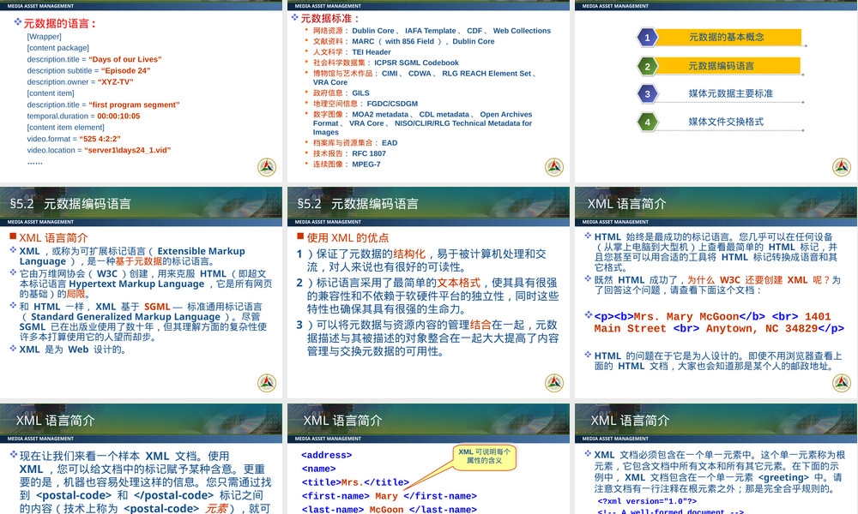
Task: Click the line description.subtitle = "Episode 24"
Action: pyautogui.click(x=88, y=70)
